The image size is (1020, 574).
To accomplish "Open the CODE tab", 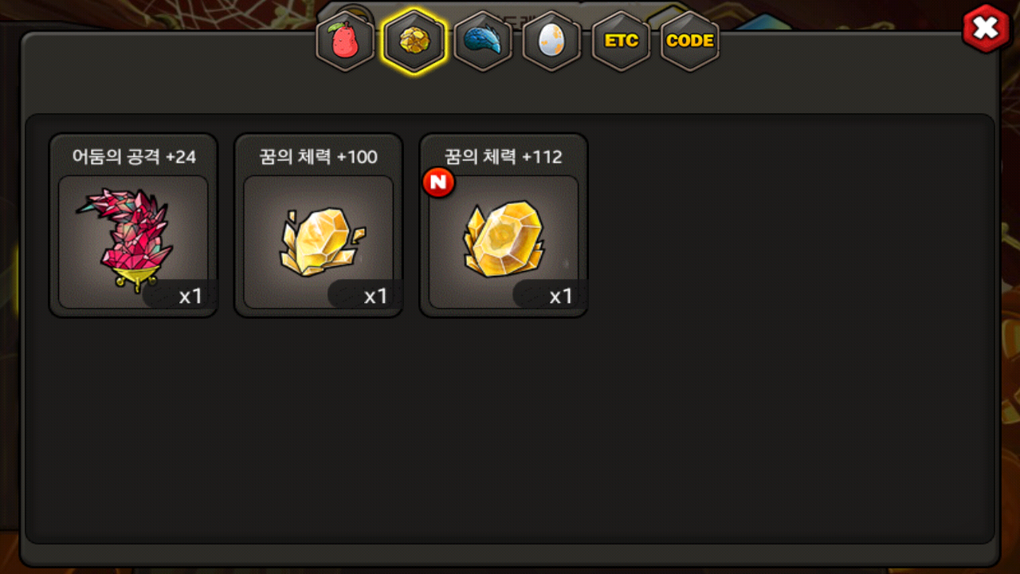I will (x=689, y=41).
